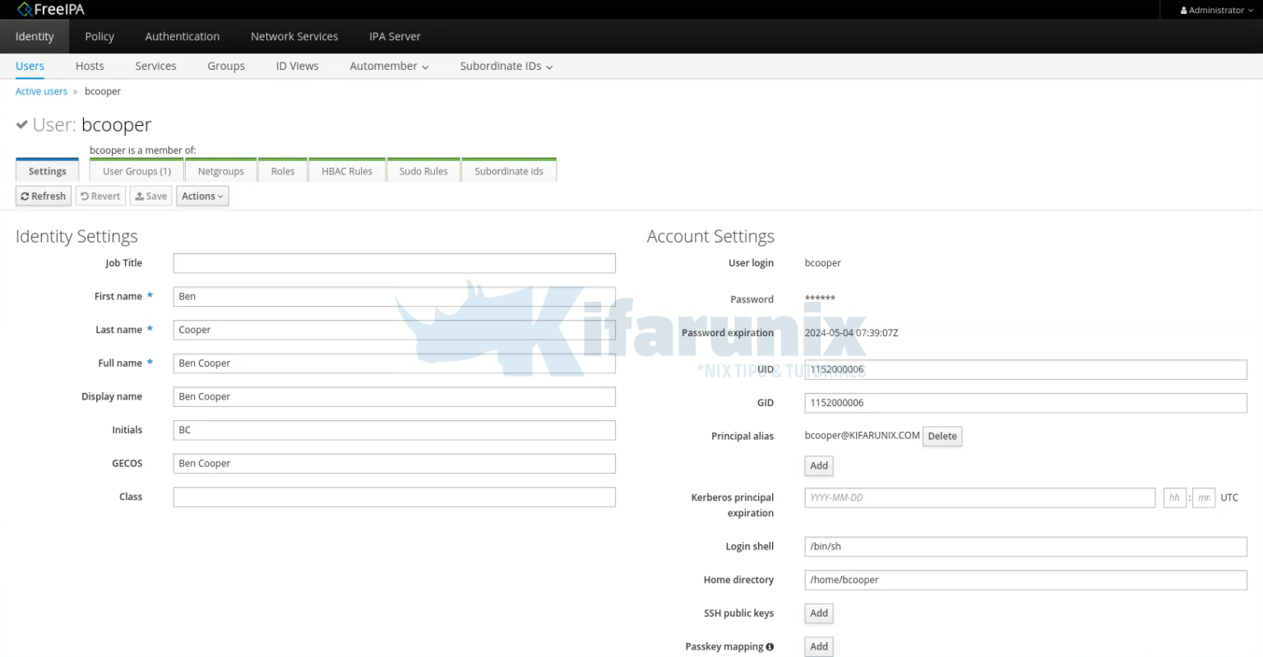Viewport: 1263px width, 657px height.
Task: Open the Network Services menu
Action: (x=294, y=36)
